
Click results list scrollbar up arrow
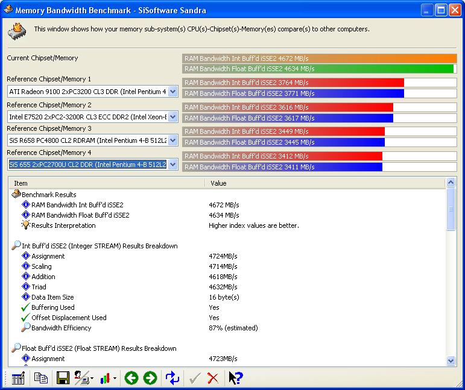click(x=451, y=183)
